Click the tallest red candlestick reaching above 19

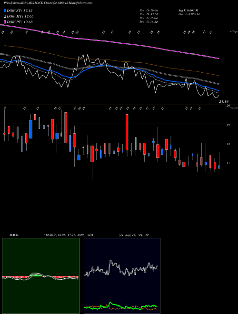(x=127, y=132)
